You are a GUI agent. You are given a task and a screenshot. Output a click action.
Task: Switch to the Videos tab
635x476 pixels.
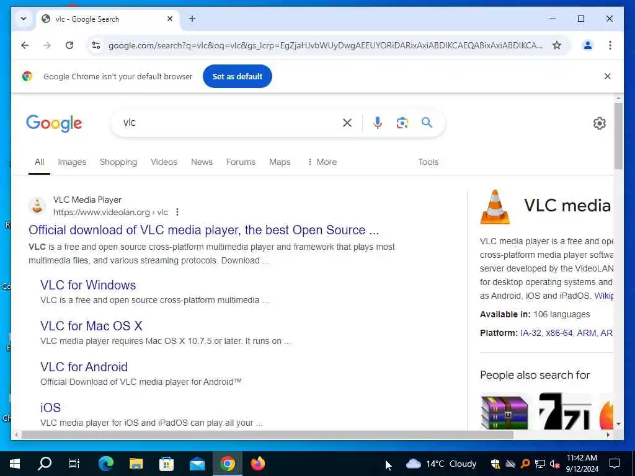click(x=164, y=162)
